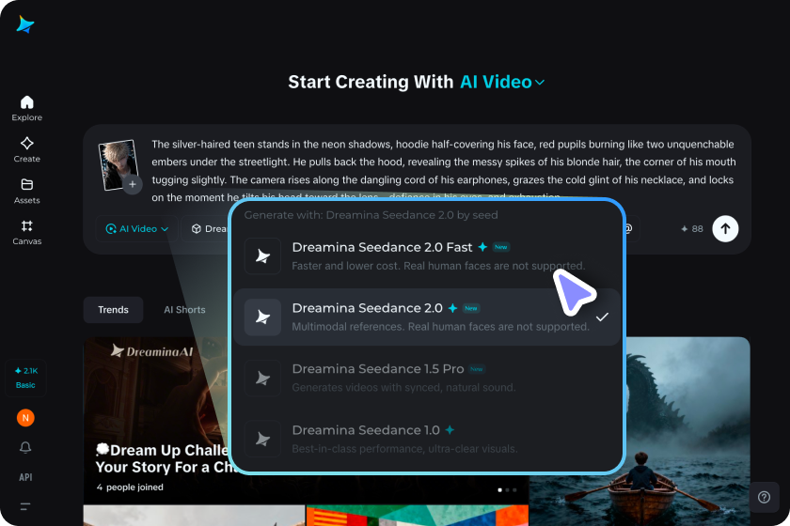The width and height of the screenshot is (790, 526).
Task: Click the 'Generate with: Dreamina Seedance 2.0' header
Action: [371, 215]
